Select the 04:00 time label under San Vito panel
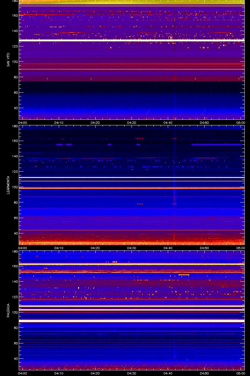The image size is (250, 376). pos(23,123)
